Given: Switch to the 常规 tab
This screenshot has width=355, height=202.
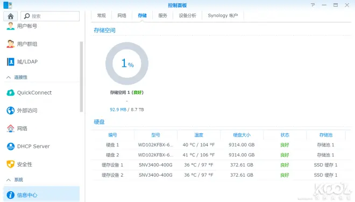Looking at the screenshot, I should 102,16.
